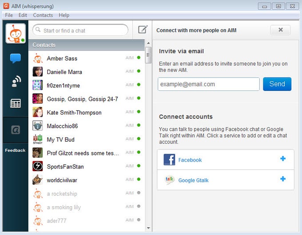Select contact worldcivilwar
The height and width of the screenshot is (235, 302).
tap(87, 180)
